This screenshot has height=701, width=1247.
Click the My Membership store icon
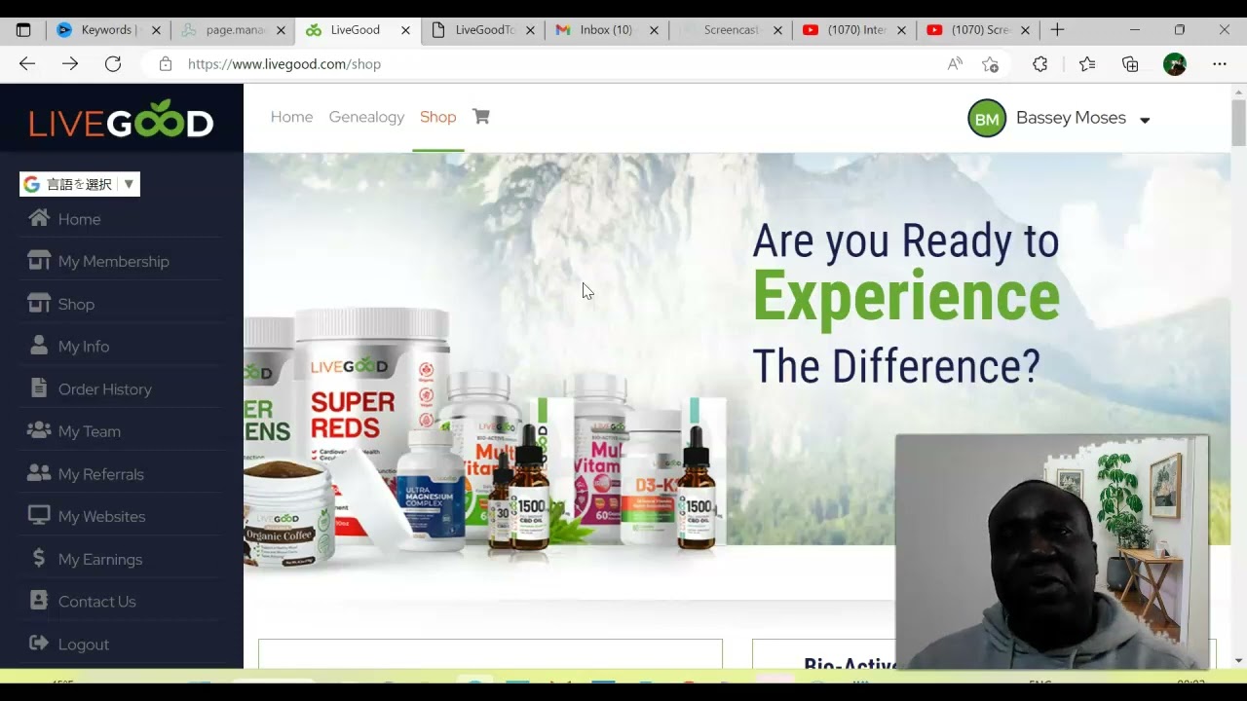(x=39, y=261)
